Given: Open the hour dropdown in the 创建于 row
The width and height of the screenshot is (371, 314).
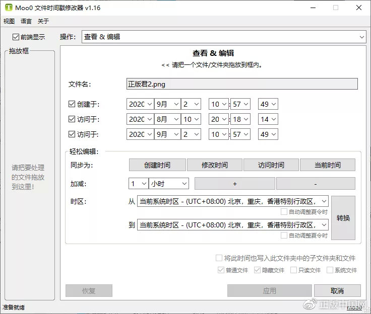Looking at the screenshot, I should (x=219, y=104).
